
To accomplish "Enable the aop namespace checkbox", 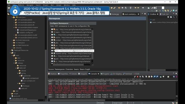I will point(52,29).
